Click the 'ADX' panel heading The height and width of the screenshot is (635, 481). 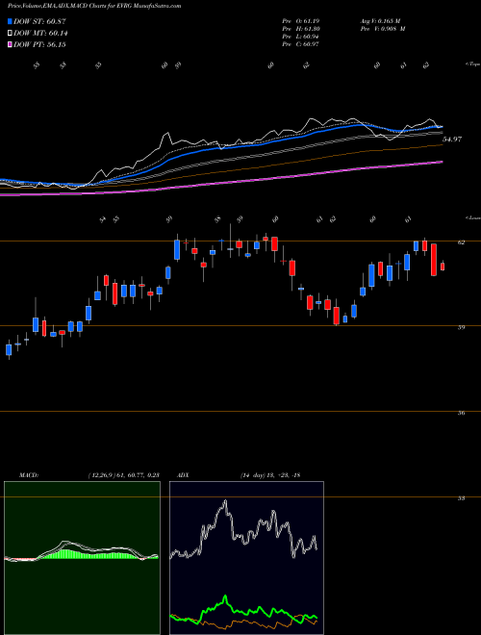point(183,475)
